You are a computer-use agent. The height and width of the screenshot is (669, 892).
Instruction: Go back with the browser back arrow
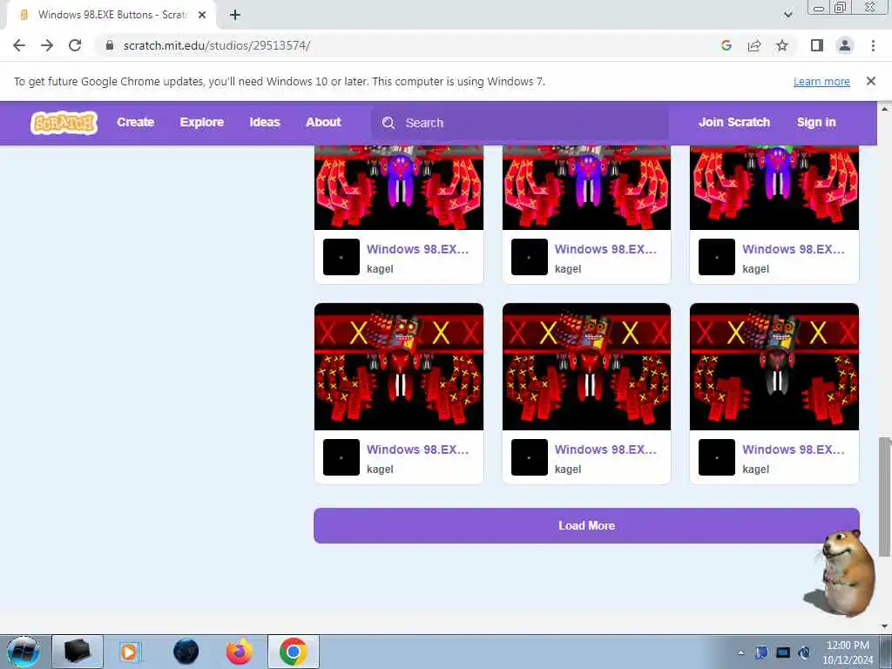[x=19, y=45]
